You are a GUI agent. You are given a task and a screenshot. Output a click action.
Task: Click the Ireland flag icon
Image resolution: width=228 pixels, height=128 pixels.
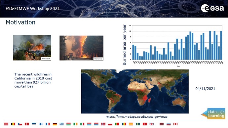(75, 124)
